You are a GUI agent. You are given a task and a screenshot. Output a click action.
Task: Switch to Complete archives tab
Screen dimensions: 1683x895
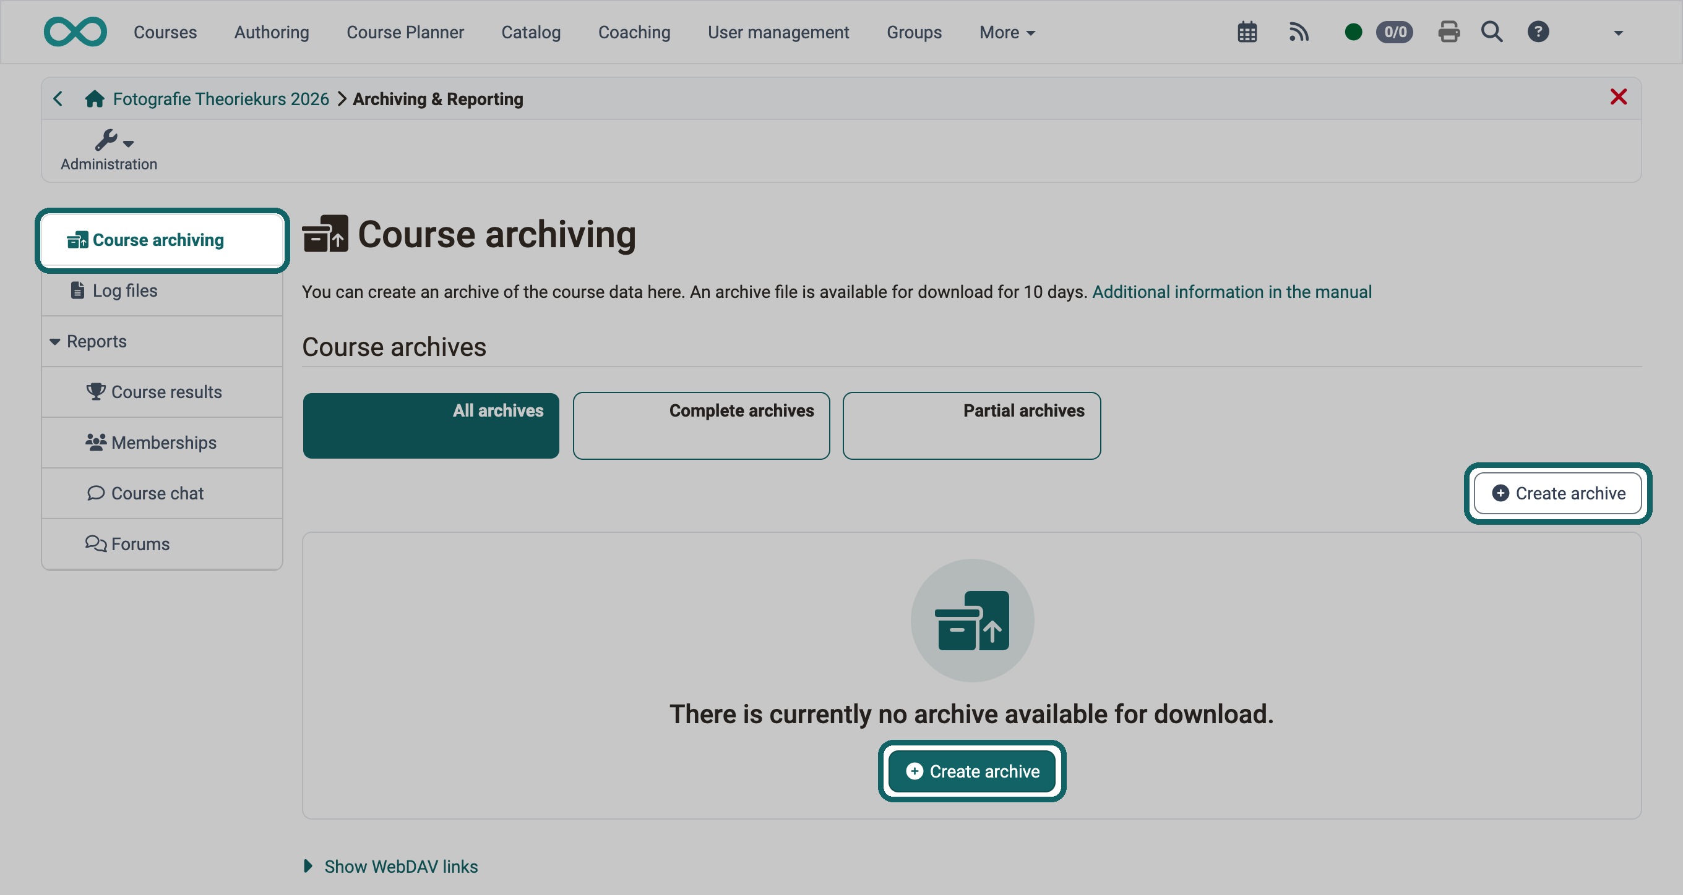pyautogui.click(x=702, y=426)
